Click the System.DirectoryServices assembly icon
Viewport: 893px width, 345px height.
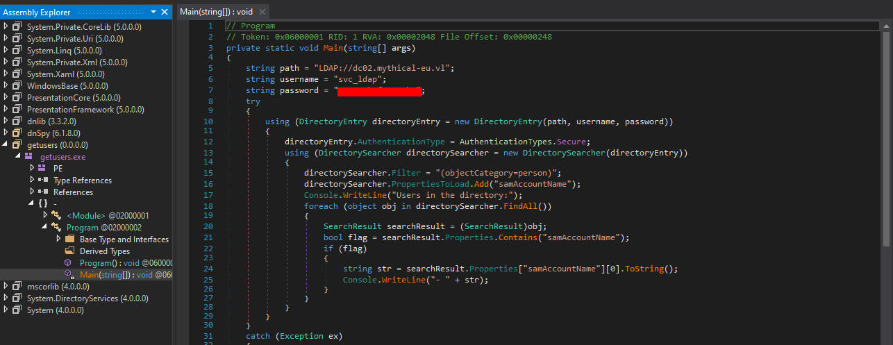click(x=17, y=298)
